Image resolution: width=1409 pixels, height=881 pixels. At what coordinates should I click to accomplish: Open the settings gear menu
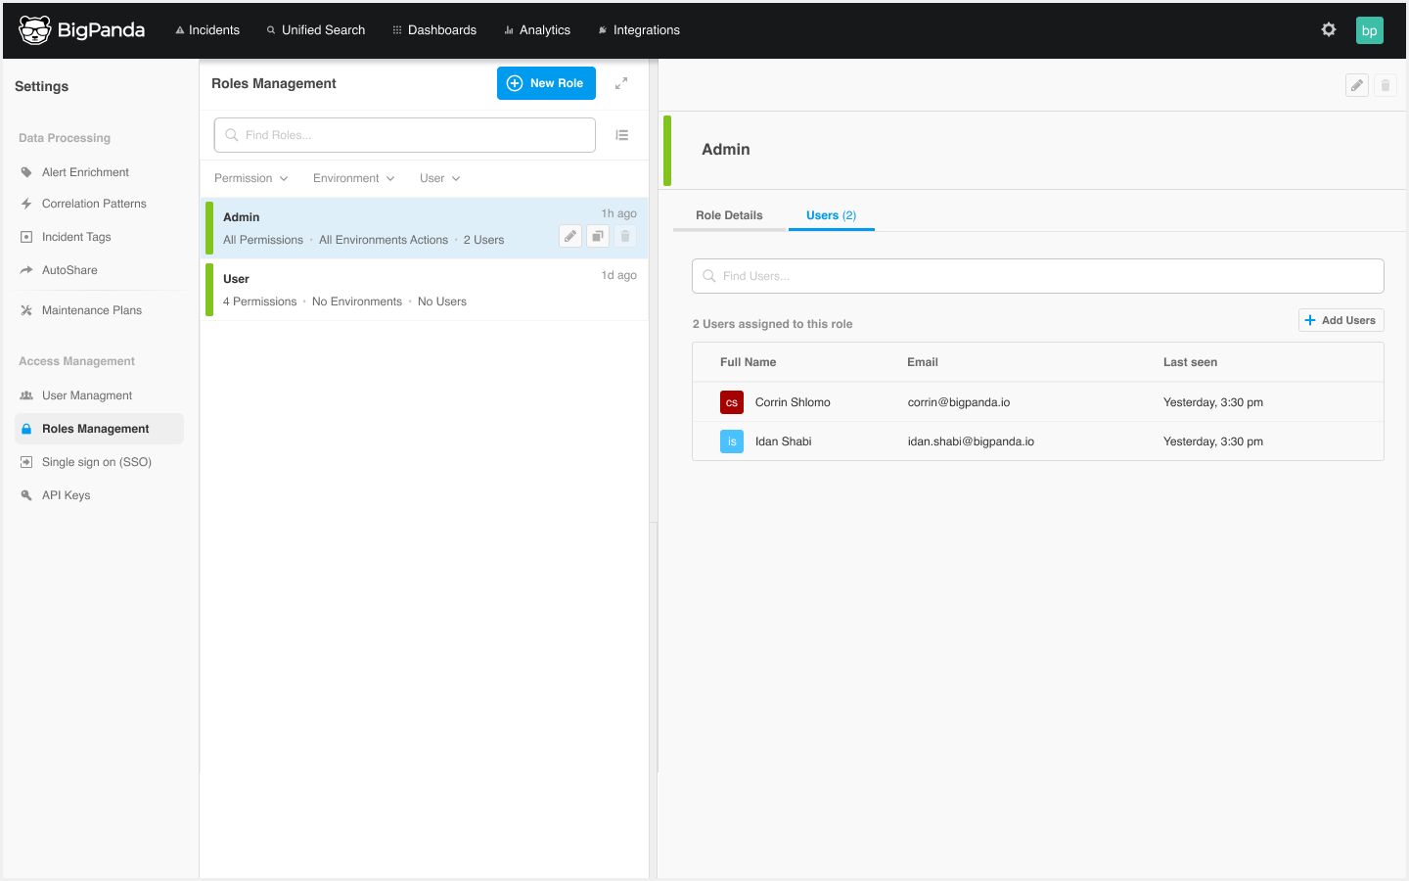(1328, 29)
